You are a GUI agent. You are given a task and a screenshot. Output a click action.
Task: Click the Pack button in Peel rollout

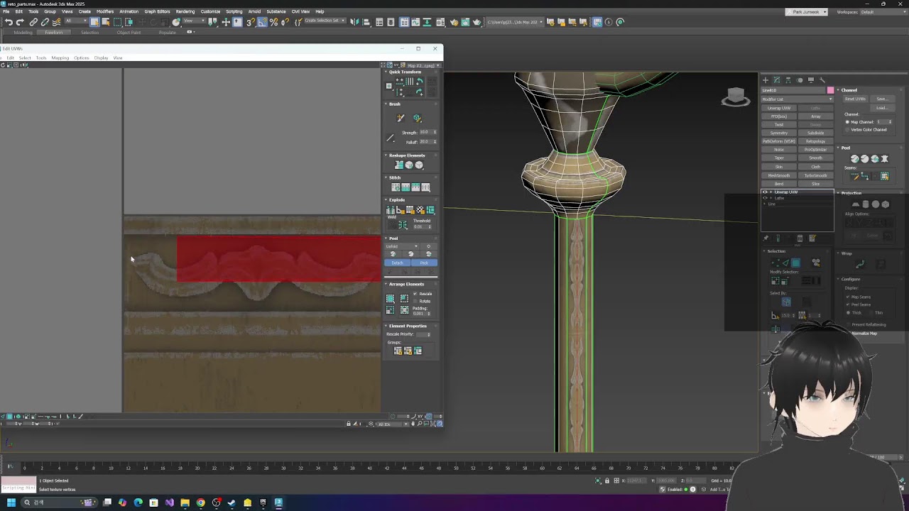pyautogui.click(x=424, y=263)
